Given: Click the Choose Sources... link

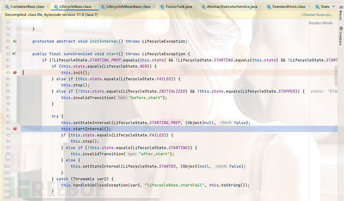Looking at the screenshot, I should 317,14.
